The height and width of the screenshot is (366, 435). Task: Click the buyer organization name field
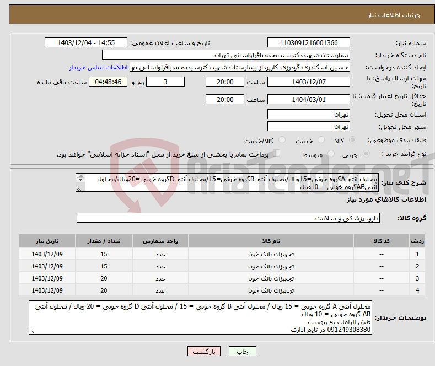[226, 55]
